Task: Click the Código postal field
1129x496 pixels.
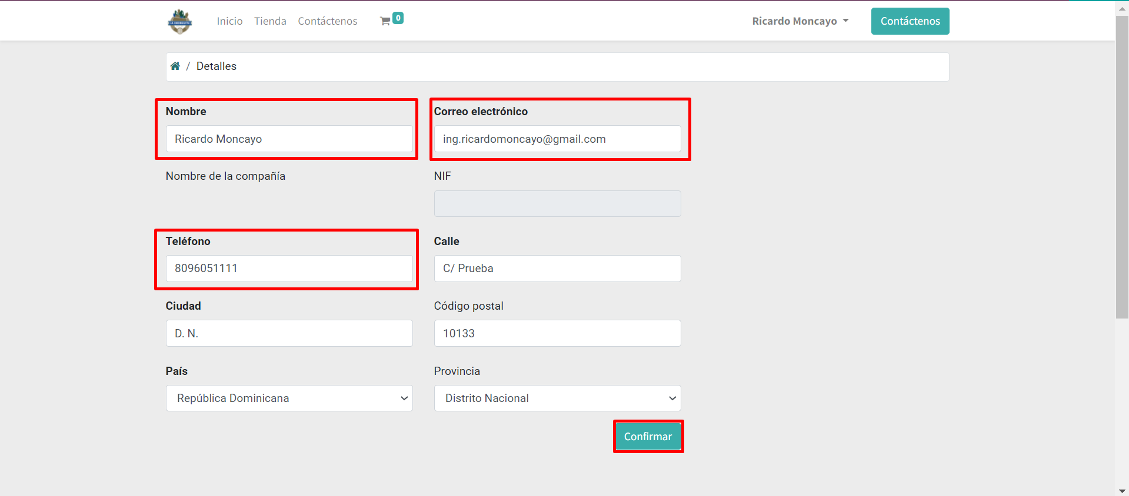Action: (x=558, y=333)
